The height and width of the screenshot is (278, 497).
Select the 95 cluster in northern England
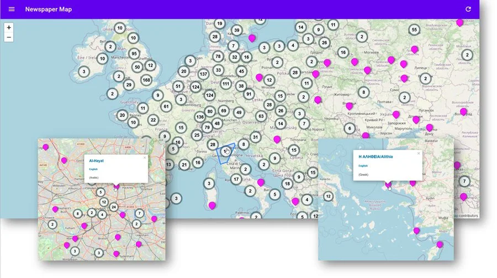[134, 54]
